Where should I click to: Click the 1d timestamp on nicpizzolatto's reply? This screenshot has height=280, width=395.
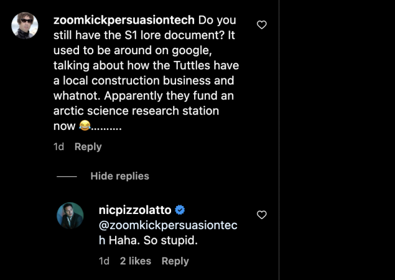(104, 261)
